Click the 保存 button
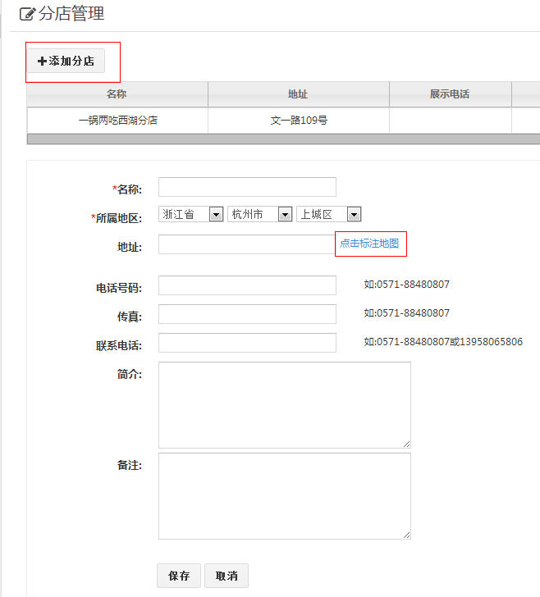Screen dimensions: 540x597 [x=179, y=576]
